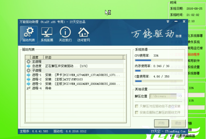This screenshot has width=206, height=139.
Task: Toggle 安装后删除已解压的驱动文件 checkbox
Action: (137, 112)
